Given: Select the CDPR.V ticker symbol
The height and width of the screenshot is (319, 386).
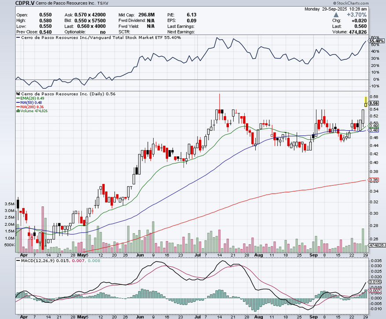Looking at the screenshot, I should 25,3.
